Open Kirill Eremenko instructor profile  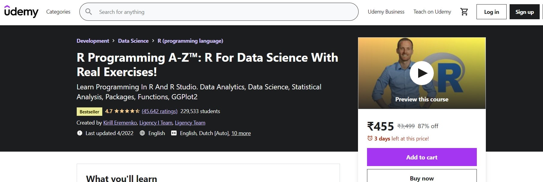coord(120,123)
